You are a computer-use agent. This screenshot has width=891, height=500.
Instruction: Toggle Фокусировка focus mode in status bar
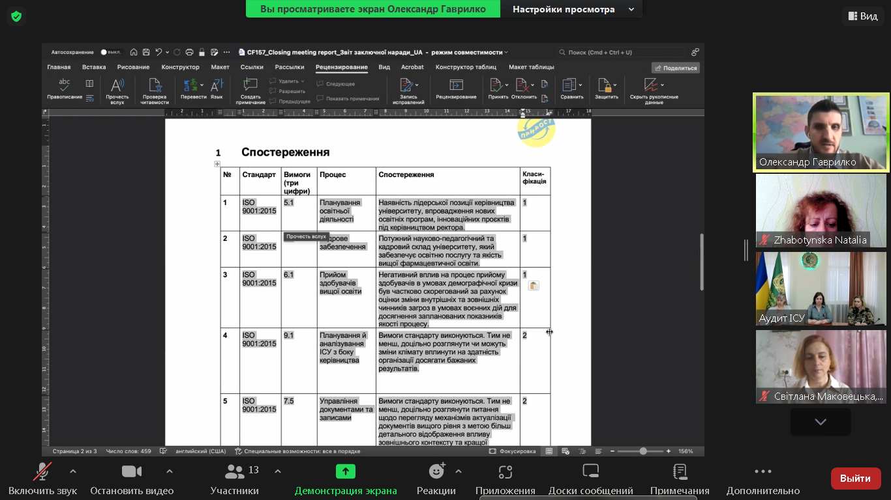click(x=512, y=451)
